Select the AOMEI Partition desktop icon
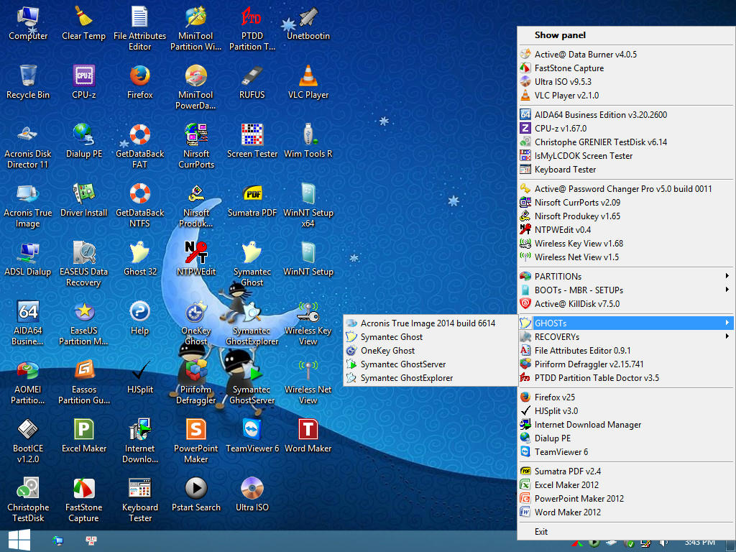The image size is (736, 552). point(28,382)
